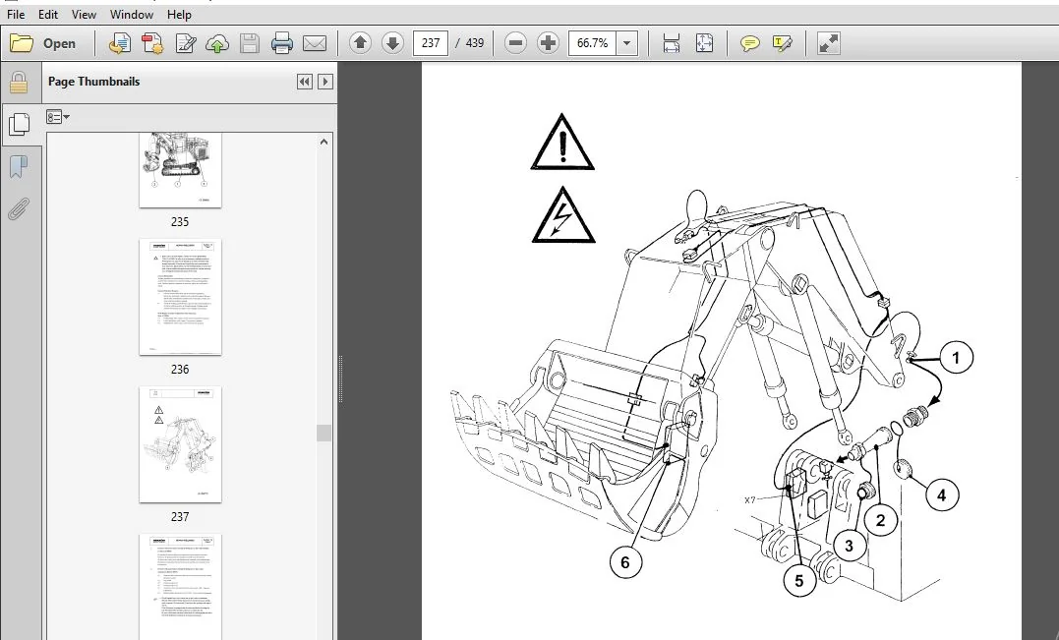Open thumbnails options dropdown menu
Image resolution: width=1059 pixels, height=640 pixels.
click(58, 117)
